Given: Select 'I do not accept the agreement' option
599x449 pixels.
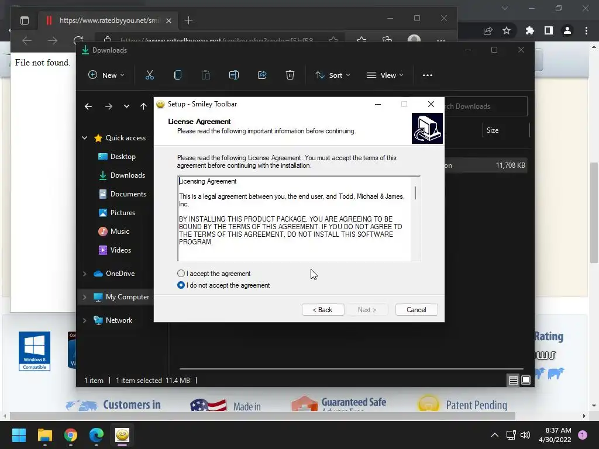Looking at the screenshot, I should pyautogui.click(x=181, y=285).
